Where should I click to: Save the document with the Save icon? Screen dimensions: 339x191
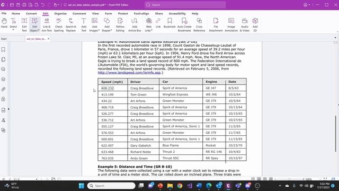click(x=18, y=5)
